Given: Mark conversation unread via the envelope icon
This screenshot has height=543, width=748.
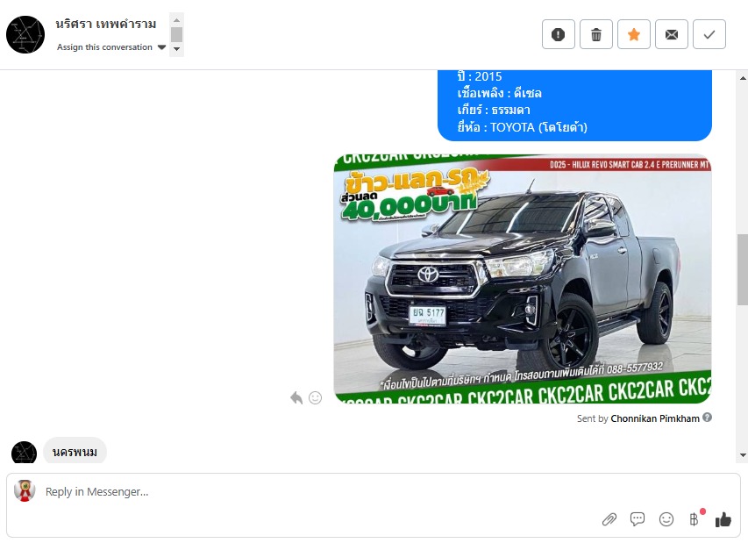Looking at the screenshot, I should [x=671, y=34].
